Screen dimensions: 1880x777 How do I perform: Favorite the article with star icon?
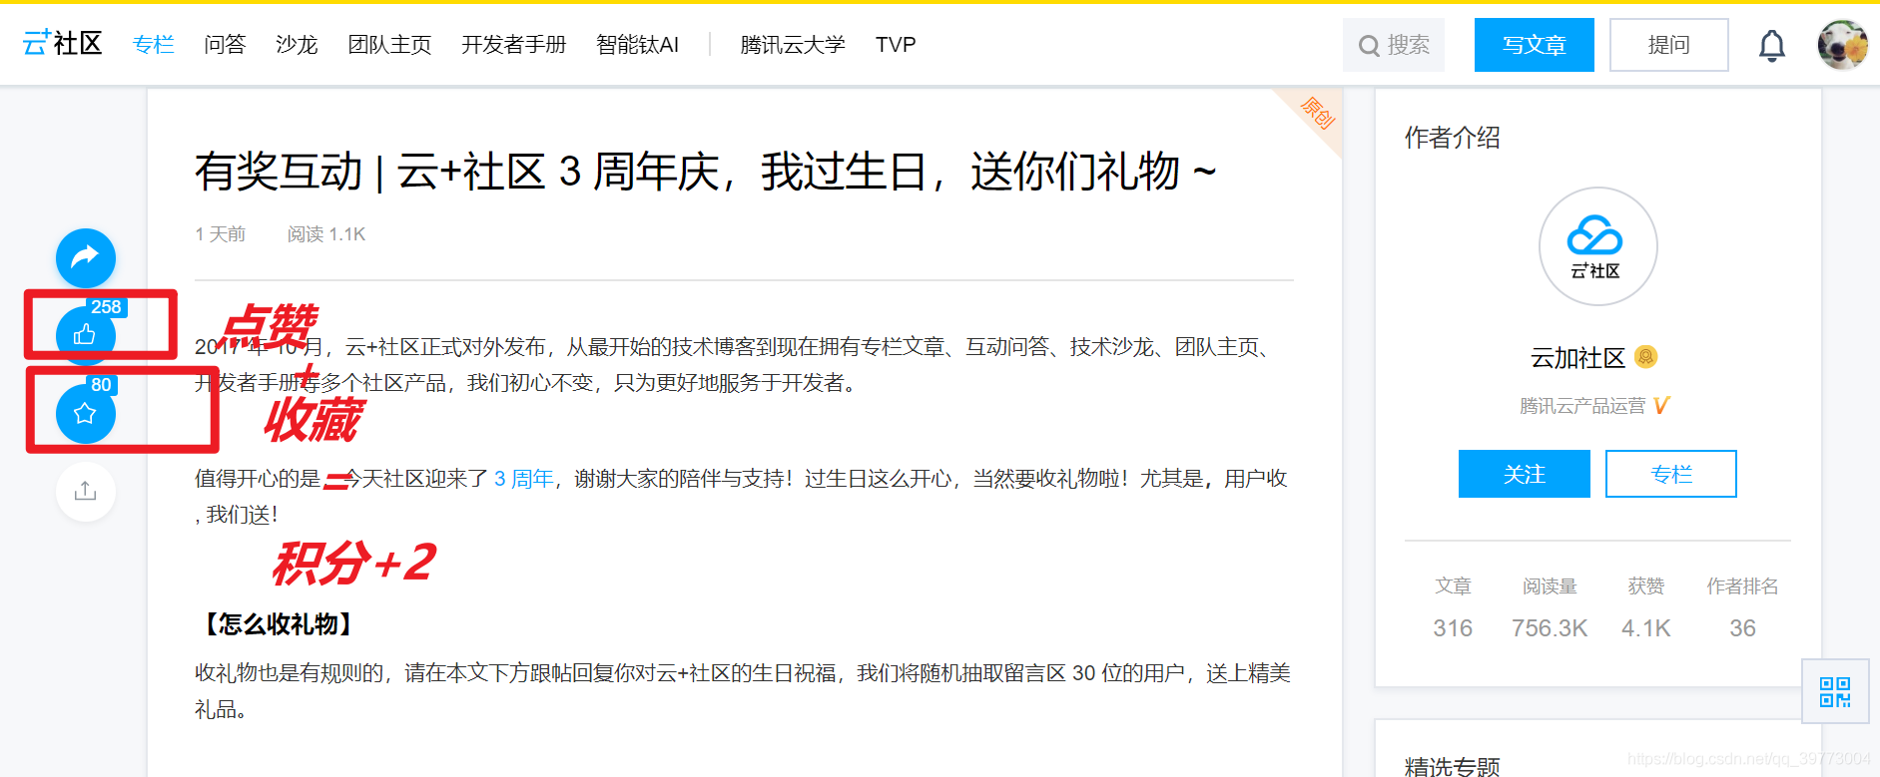click(85, 413)
